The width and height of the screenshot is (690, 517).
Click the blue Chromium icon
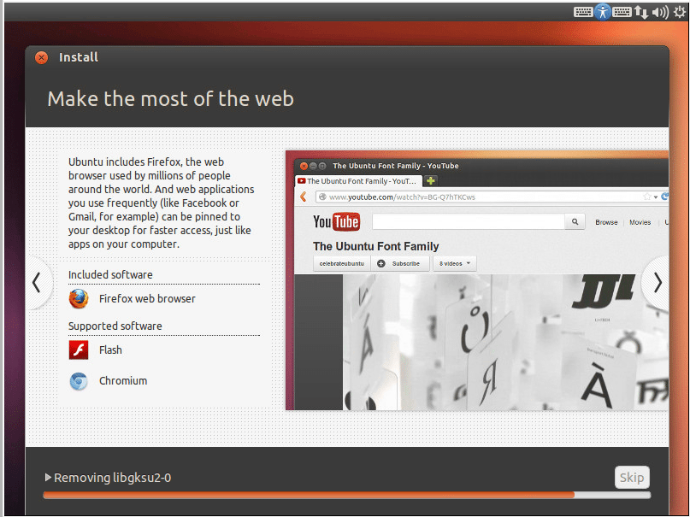pyautogui.click(x=79, y=381)
